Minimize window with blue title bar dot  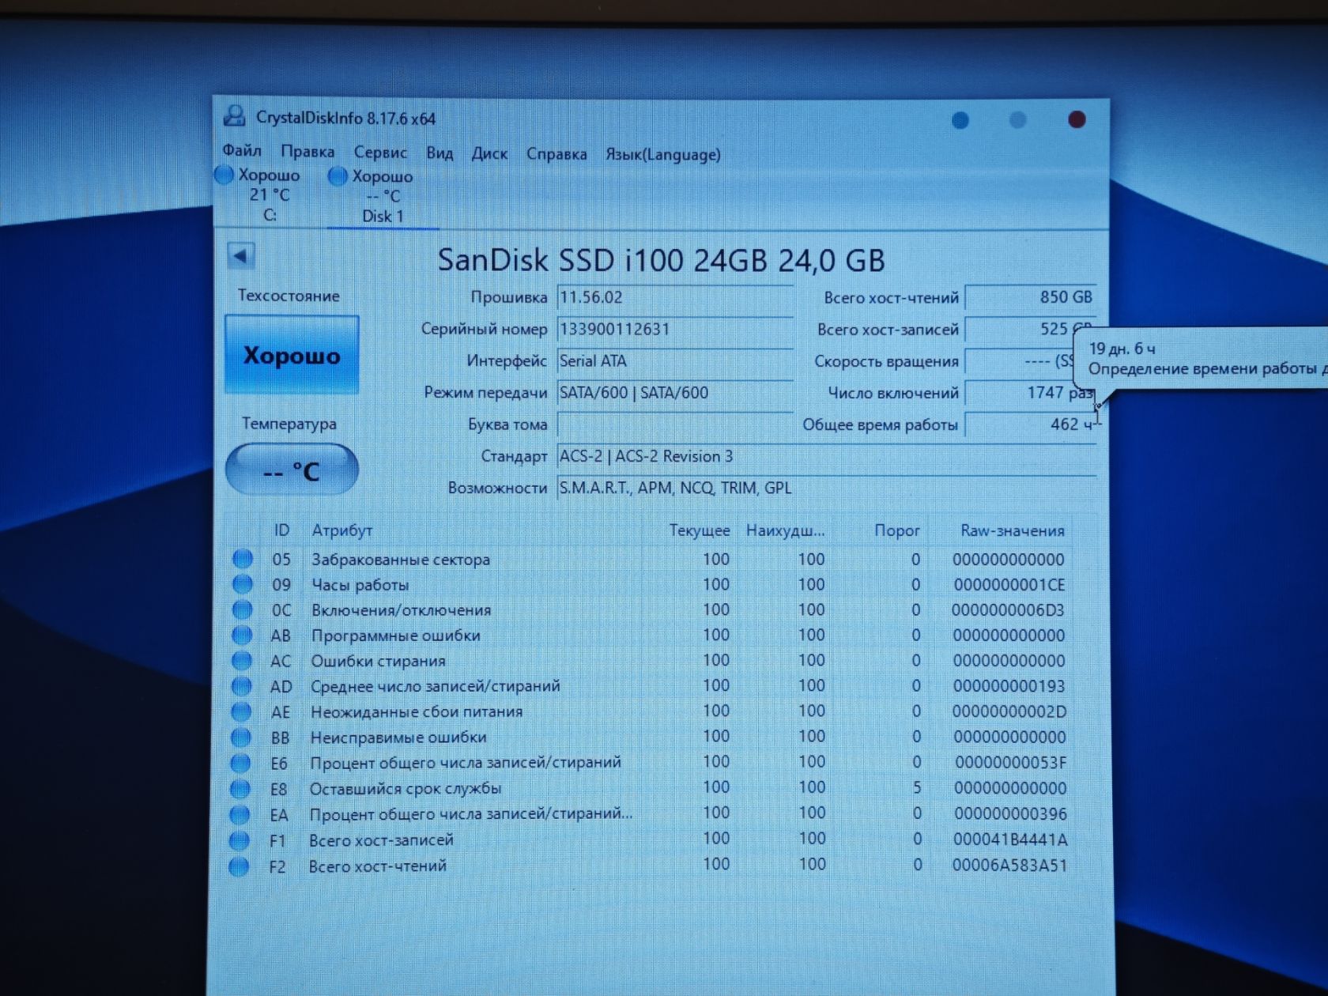pos(960,120)
